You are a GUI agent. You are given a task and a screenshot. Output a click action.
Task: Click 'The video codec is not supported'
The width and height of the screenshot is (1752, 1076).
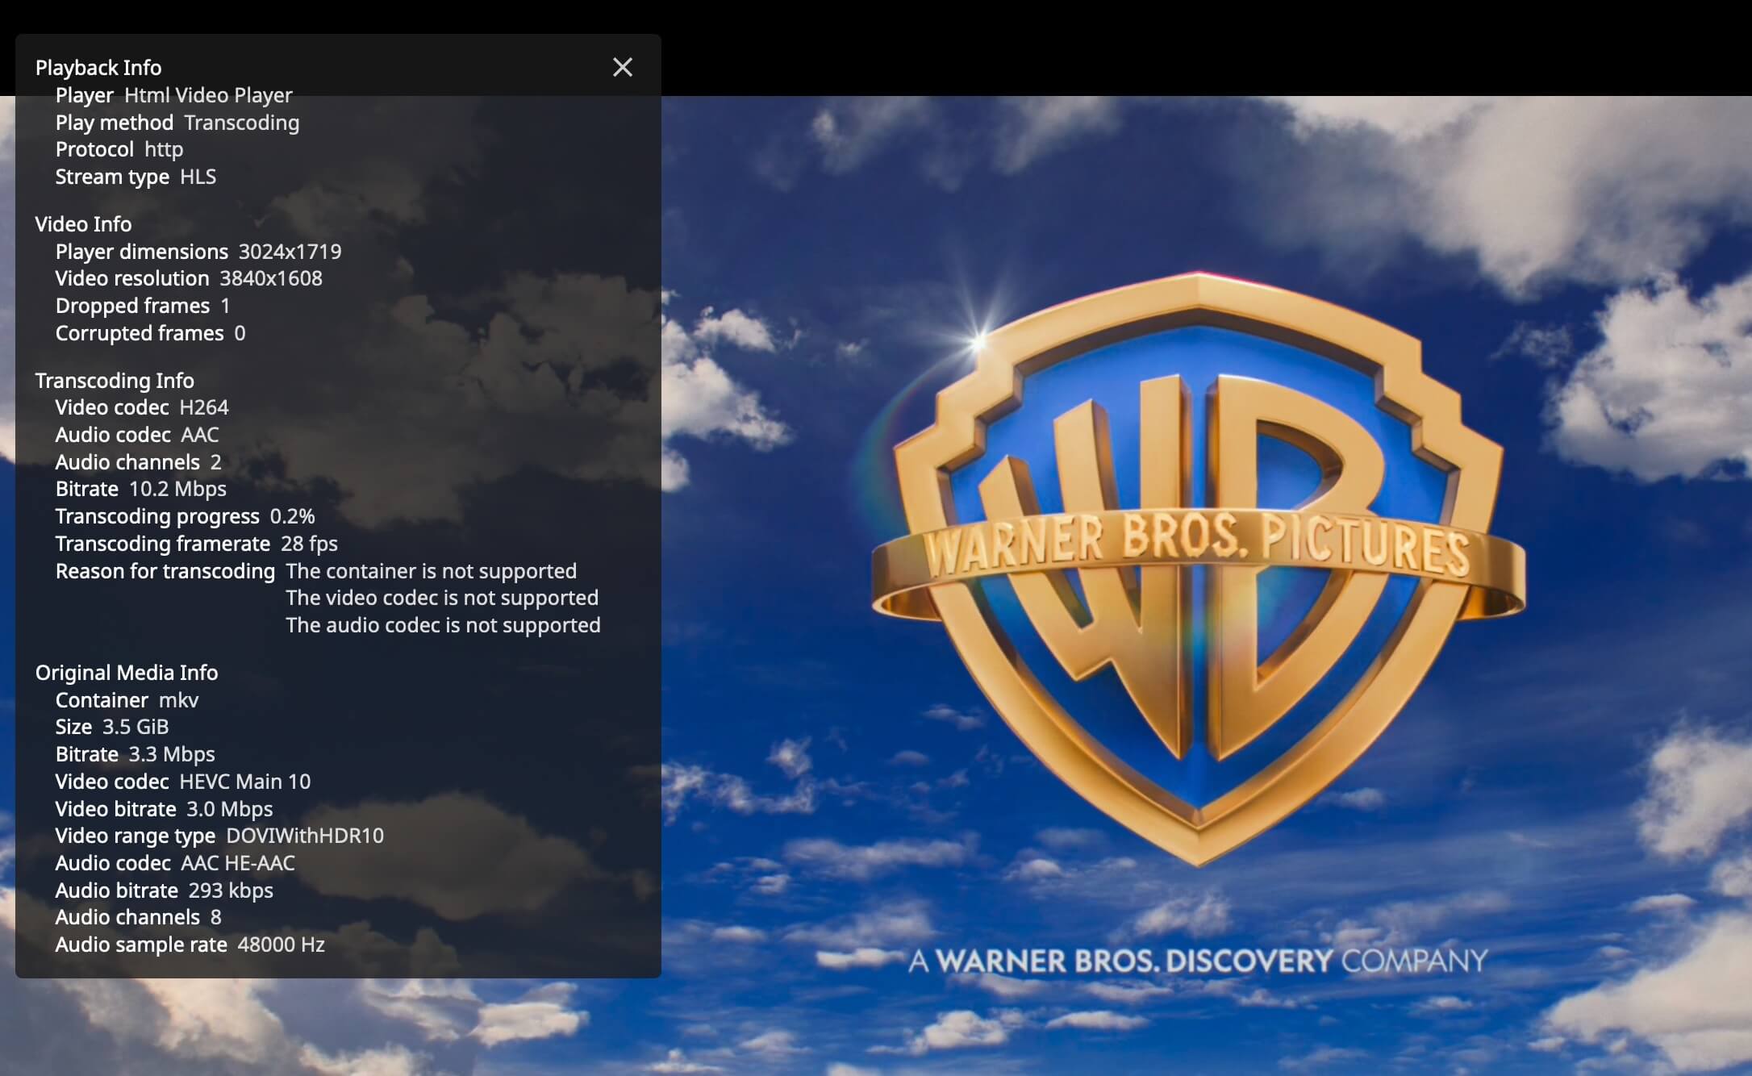tap(442, 598)
